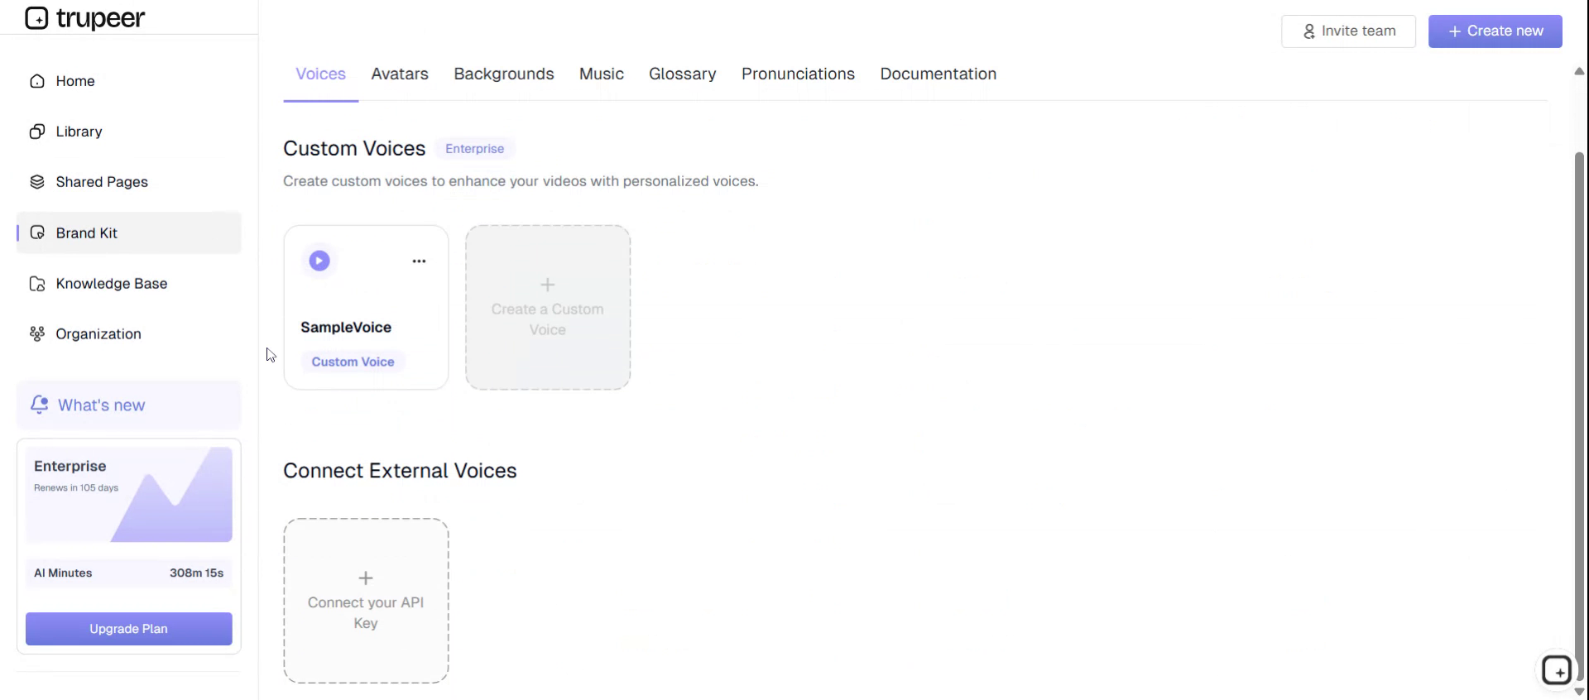Switch to the Backgrounds tab
1589x700 pixels.
click(504, 74)
